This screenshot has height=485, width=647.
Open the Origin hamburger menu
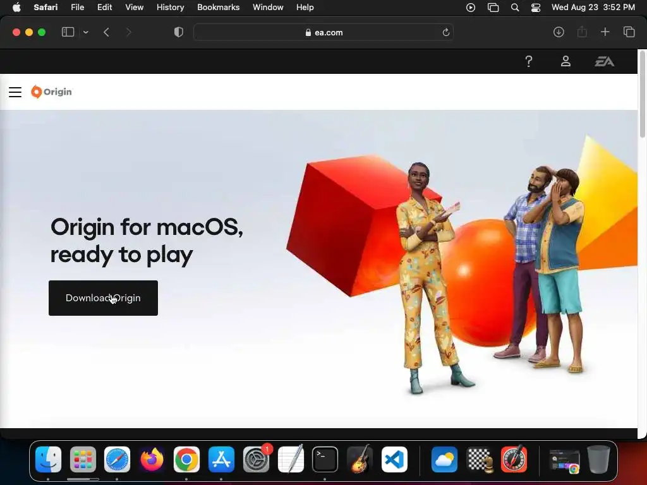click(15, 92)
